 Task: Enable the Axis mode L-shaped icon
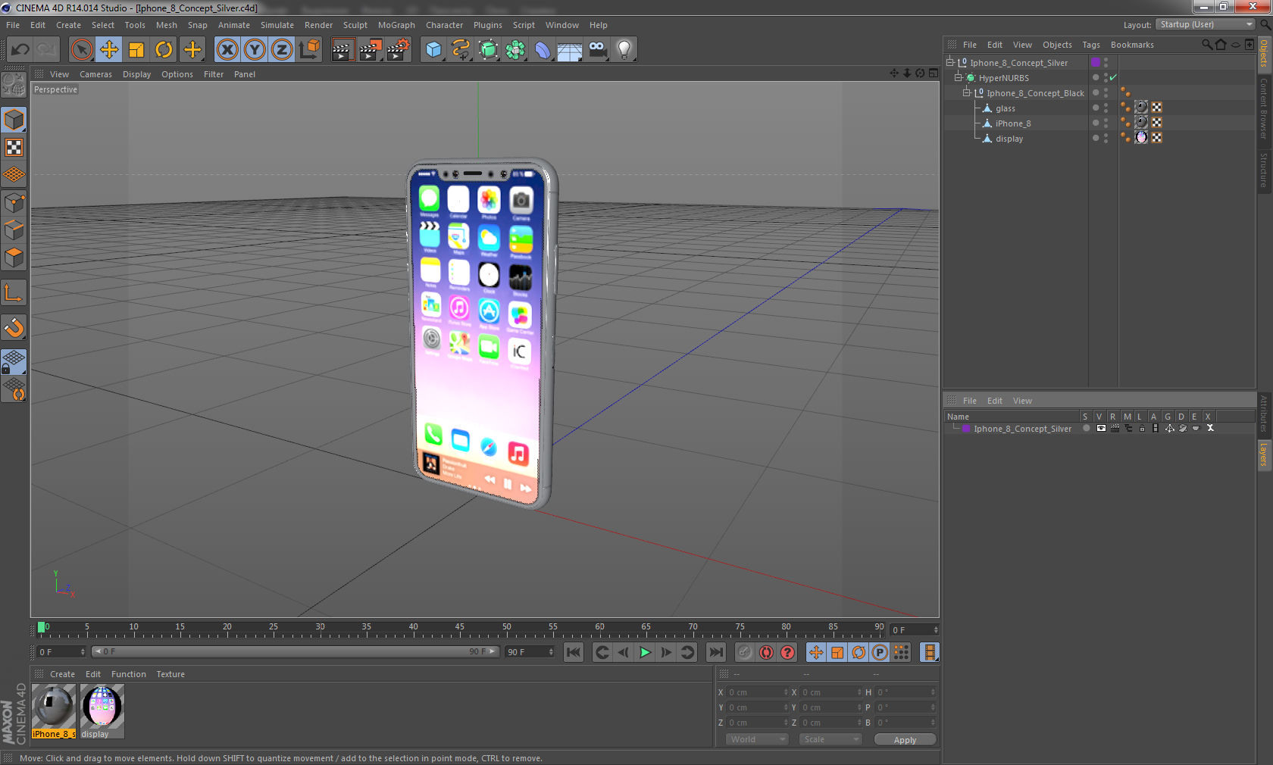tap(14, 292)
